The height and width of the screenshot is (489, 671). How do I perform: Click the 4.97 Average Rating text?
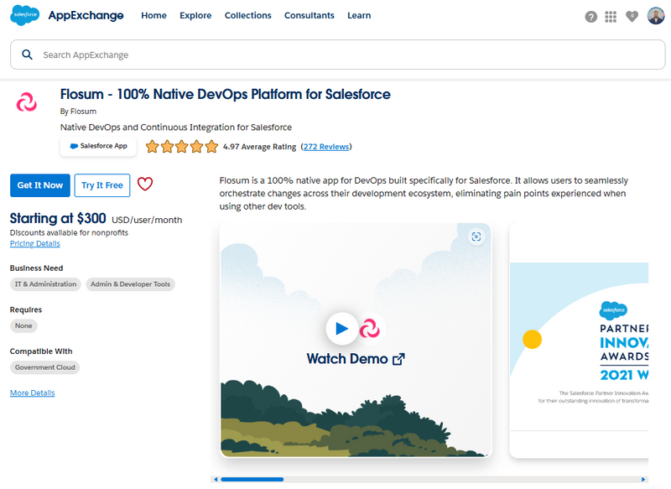259,147
